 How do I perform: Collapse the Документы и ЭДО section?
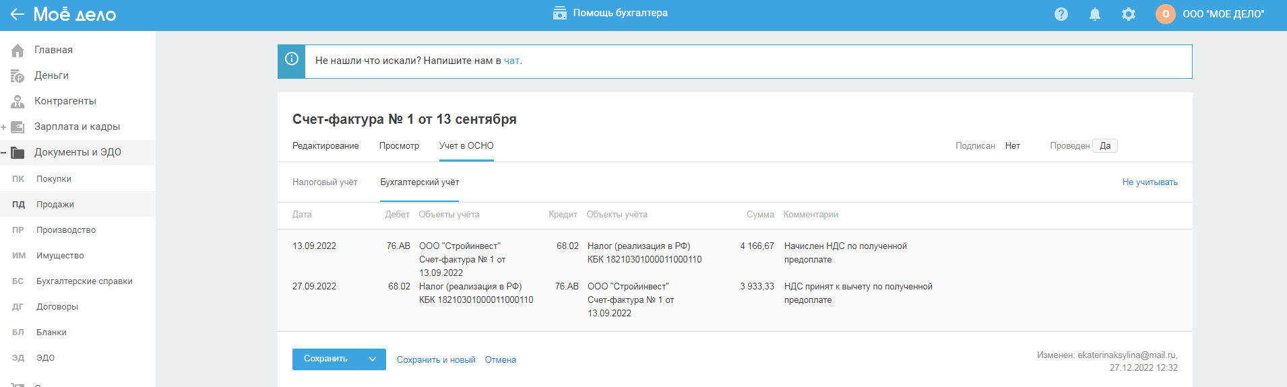coord(4,153)
